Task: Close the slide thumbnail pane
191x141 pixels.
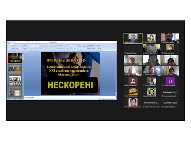Action: pos(23,52)
